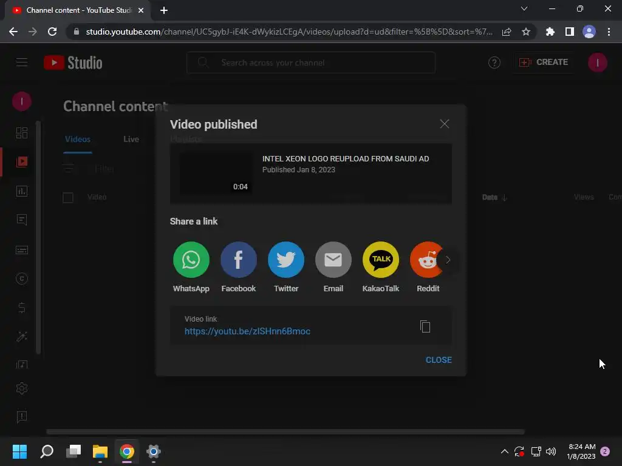Open Settings gear in the Studio sidebar

point(22,388)
